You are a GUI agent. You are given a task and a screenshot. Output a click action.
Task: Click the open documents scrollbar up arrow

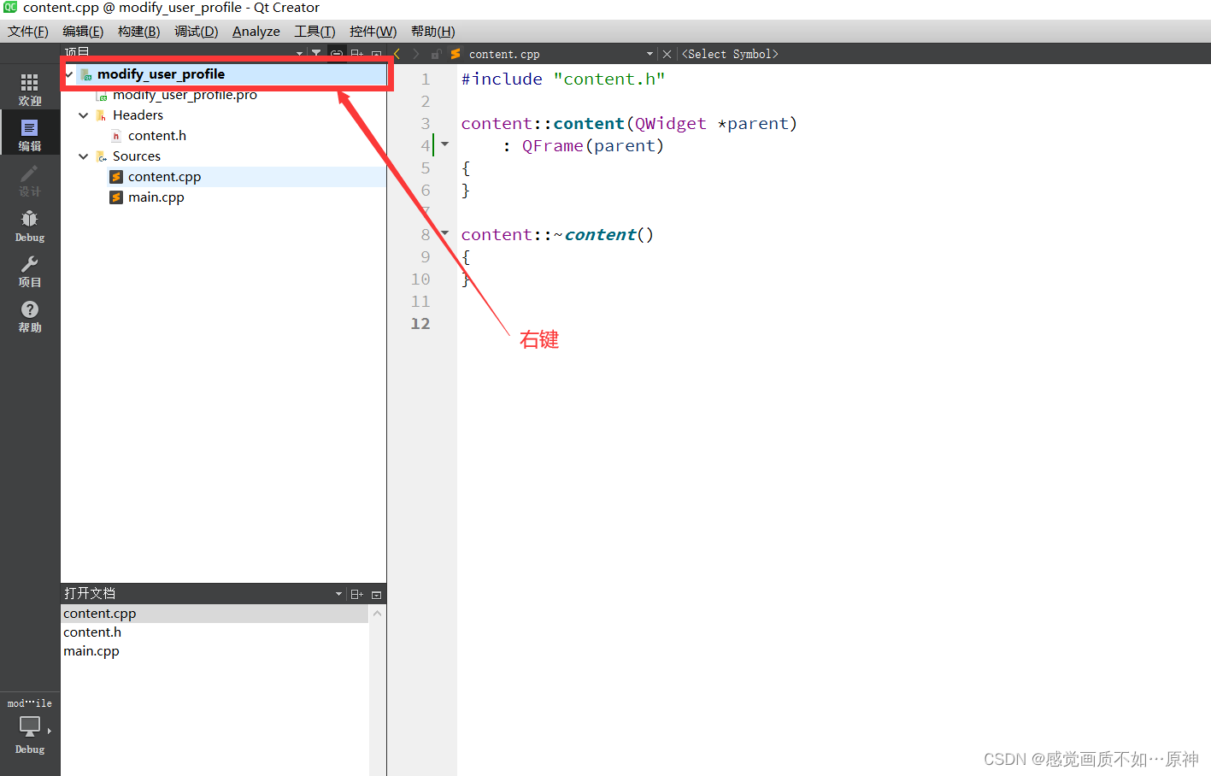[x=378, y=614]
